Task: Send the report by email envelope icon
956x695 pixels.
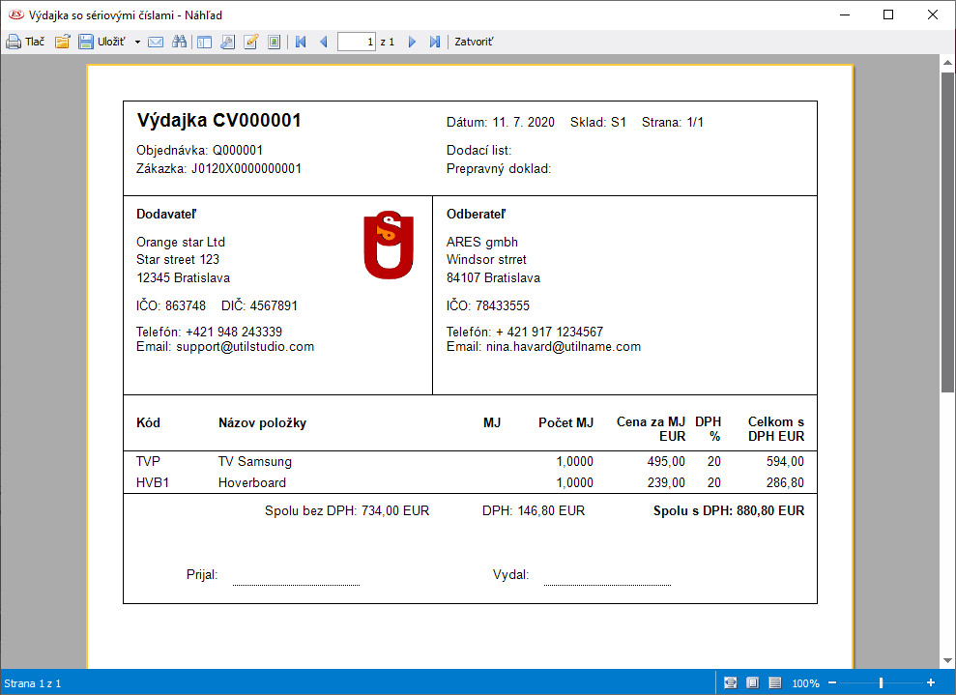Action: tap(156, 42)
